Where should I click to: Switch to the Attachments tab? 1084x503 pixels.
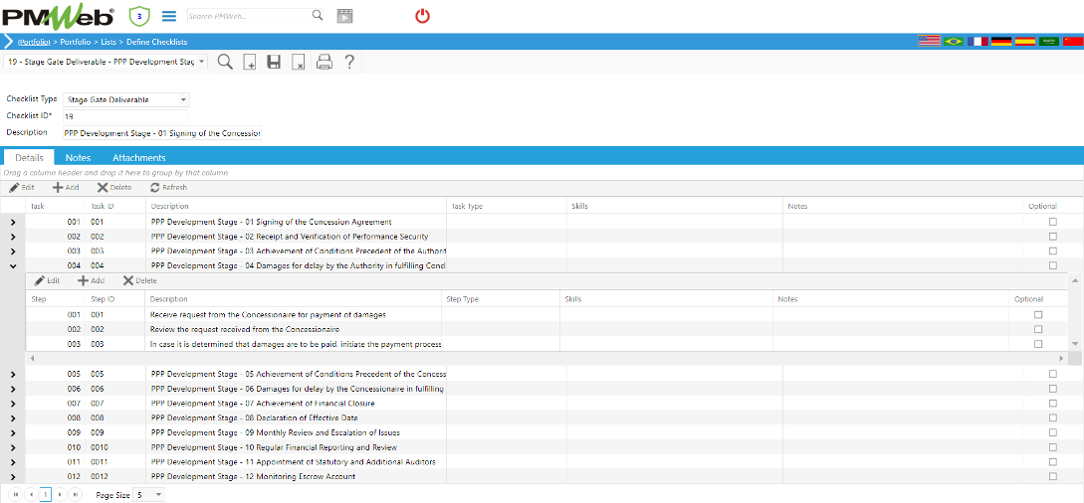point(139,158)
